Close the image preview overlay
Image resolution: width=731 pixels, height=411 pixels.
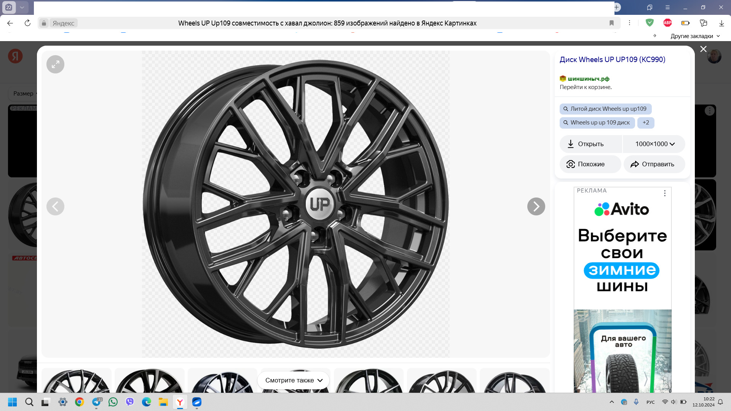tap(703, 49)
